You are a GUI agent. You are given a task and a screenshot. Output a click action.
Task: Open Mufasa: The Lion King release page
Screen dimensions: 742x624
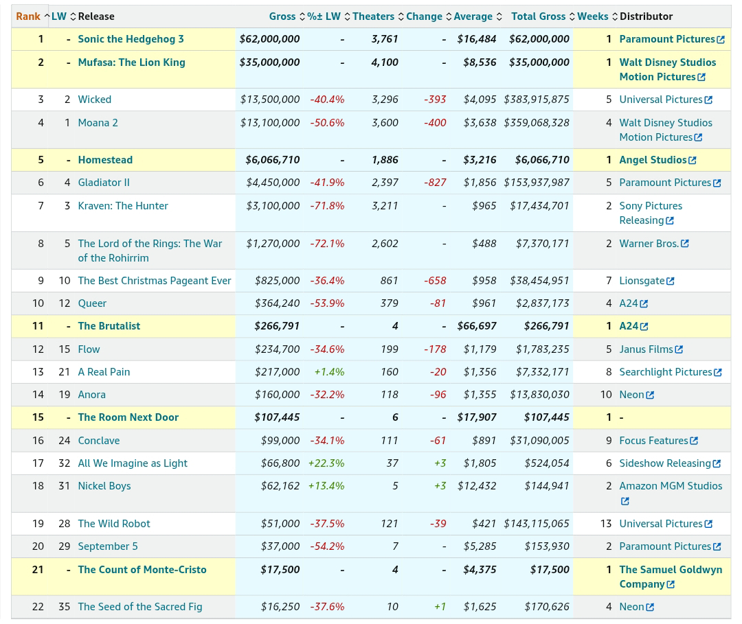(131, 62)
